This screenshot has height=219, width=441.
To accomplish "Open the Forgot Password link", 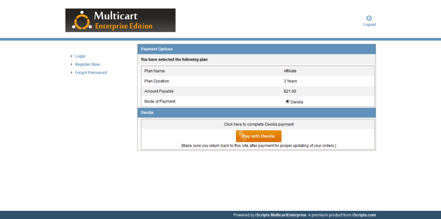I will click(91, 72).
